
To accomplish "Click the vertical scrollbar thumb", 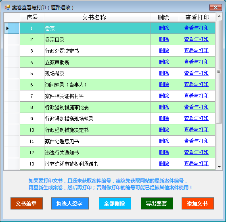I will 219,71.
